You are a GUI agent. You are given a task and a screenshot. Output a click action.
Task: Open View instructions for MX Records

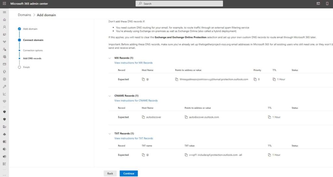[133, 63]
